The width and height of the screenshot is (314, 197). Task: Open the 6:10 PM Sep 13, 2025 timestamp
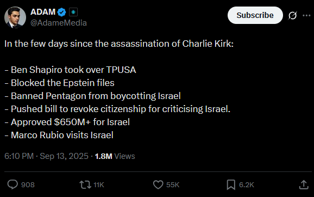(46, 156)
